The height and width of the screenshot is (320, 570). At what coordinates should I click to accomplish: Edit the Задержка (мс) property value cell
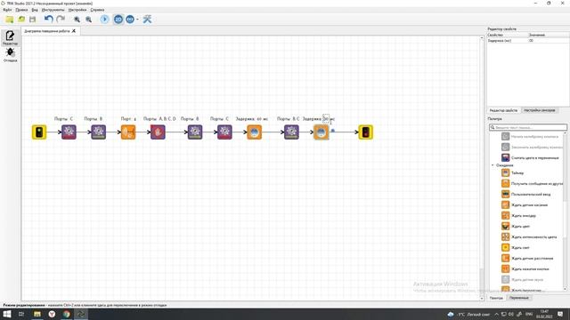[x=548, y=41]
